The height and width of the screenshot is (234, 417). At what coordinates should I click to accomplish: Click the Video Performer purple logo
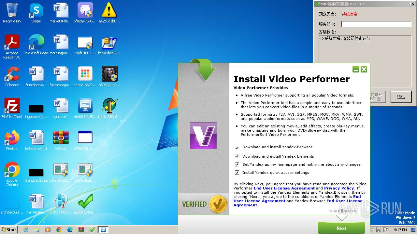(203, 136)
